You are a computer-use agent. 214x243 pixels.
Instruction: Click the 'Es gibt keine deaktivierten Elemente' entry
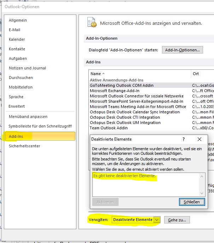(125, 176)
